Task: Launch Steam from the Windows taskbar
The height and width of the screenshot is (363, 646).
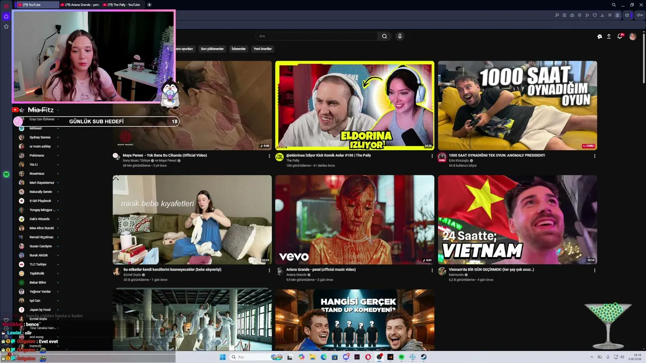Action: point(423,357)
